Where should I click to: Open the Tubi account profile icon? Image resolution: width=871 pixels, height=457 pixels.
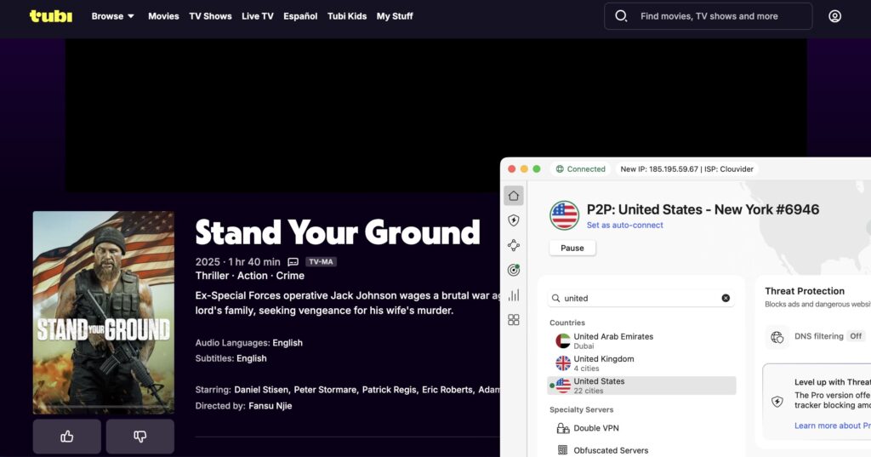[x=834, y=16]
